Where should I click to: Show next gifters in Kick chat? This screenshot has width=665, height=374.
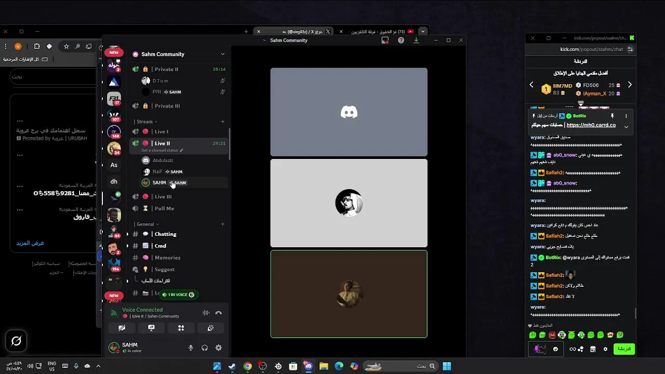pos(630,85)
